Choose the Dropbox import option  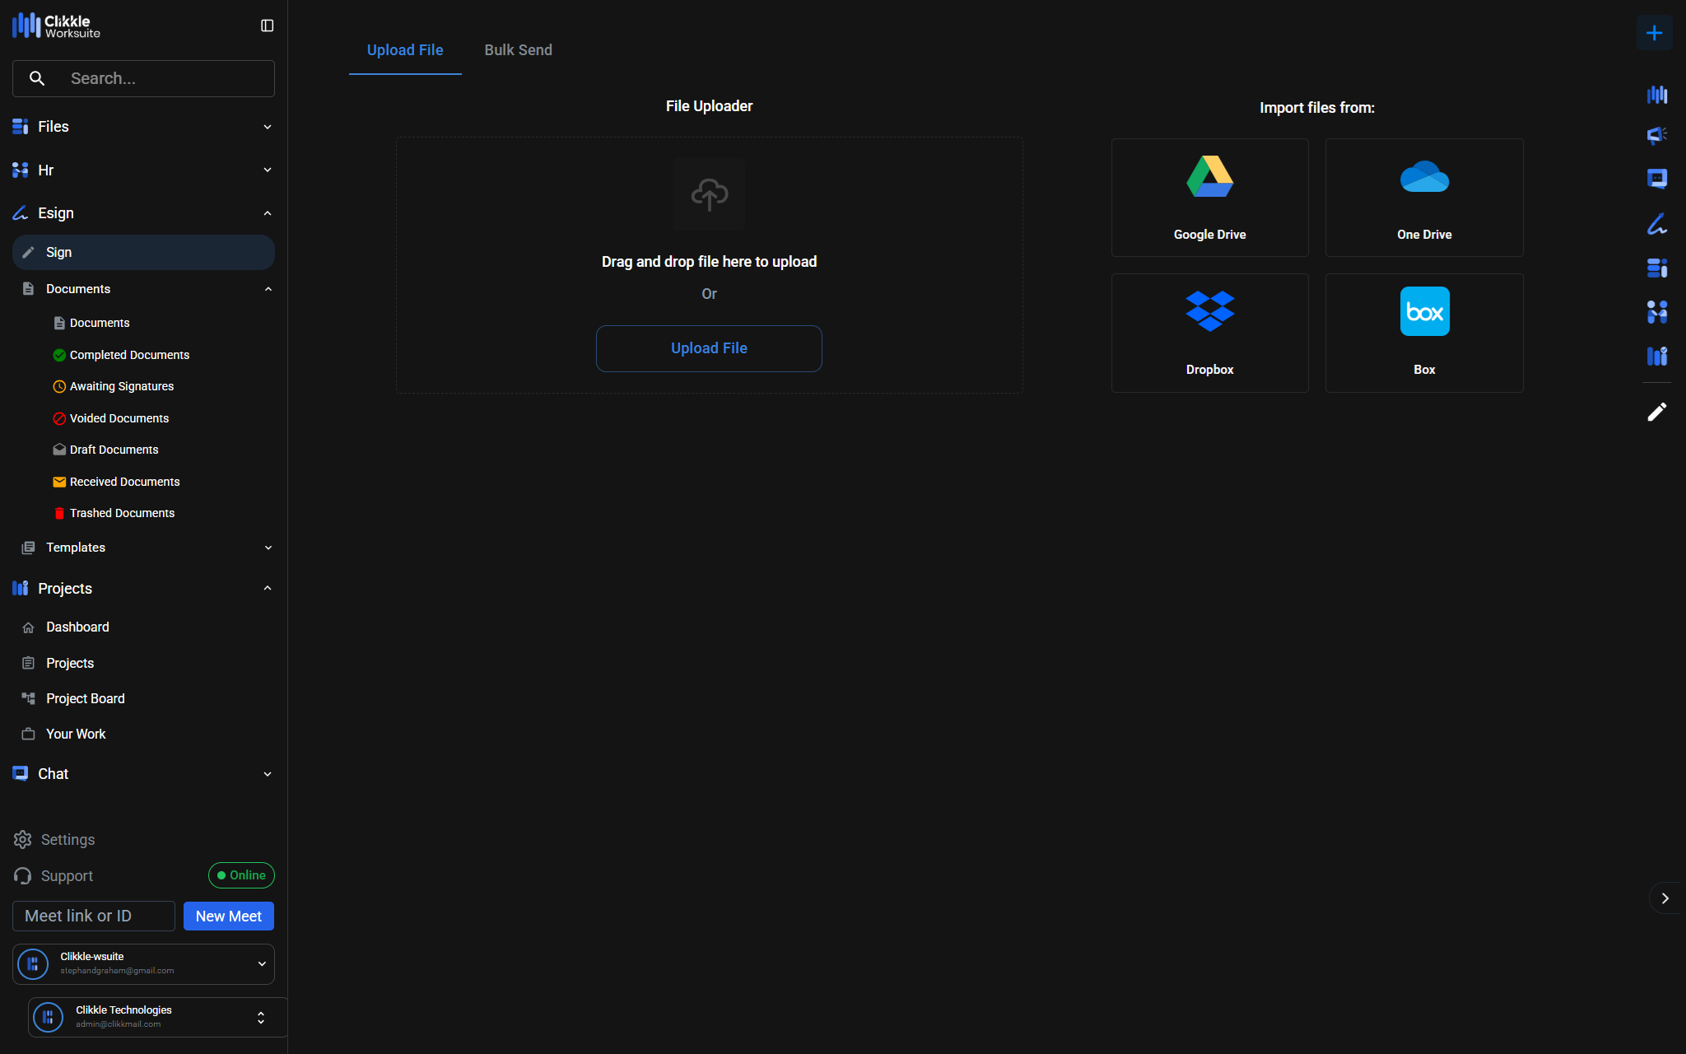point(1209,311)
